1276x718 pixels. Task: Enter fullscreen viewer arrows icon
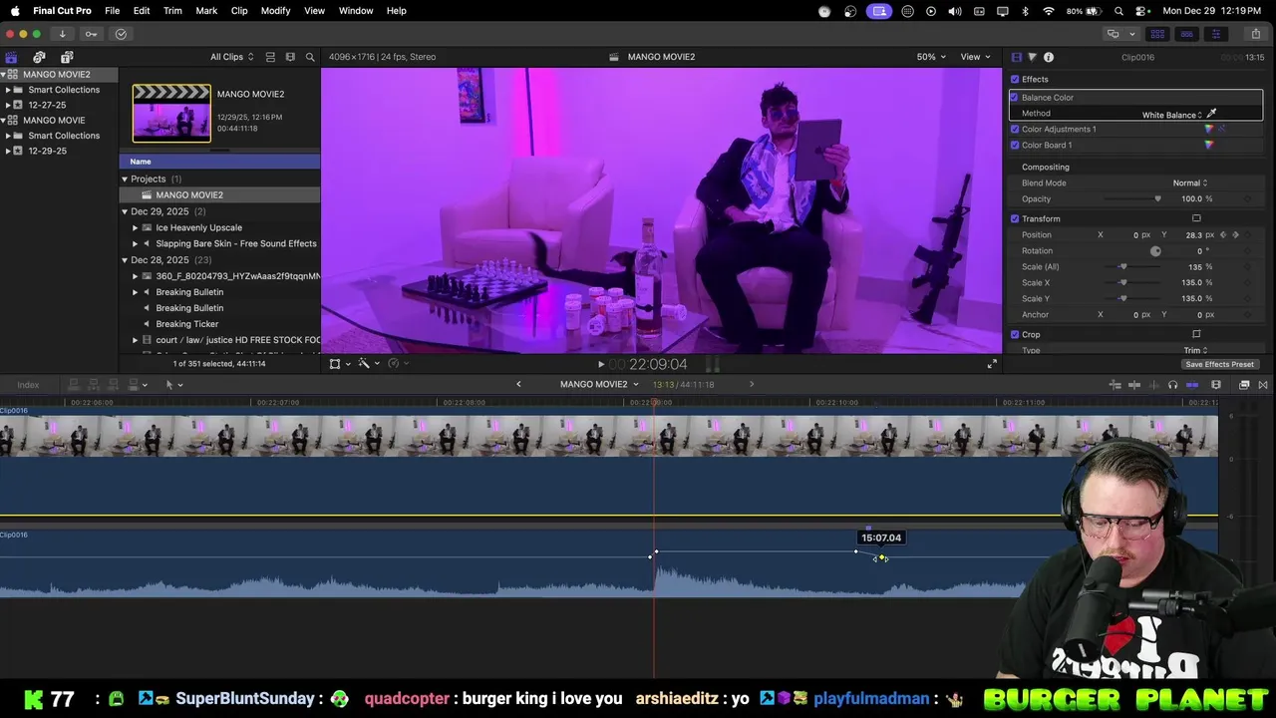[992, 364]
